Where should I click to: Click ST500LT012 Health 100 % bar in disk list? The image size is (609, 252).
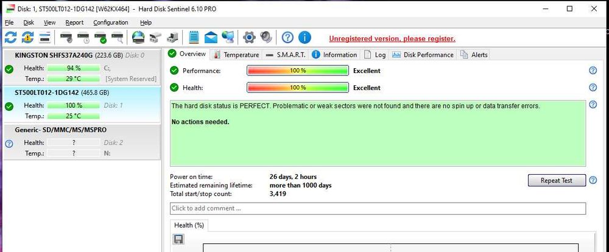click(x=74, y=105)
